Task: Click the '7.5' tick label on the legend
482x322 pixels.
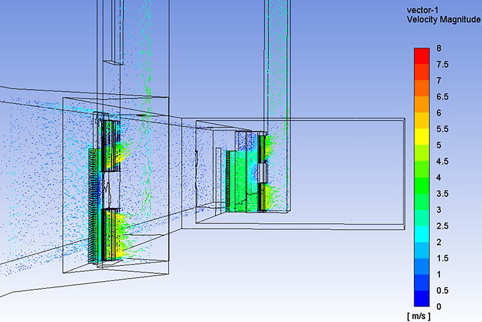Action: tap(442, 65)
